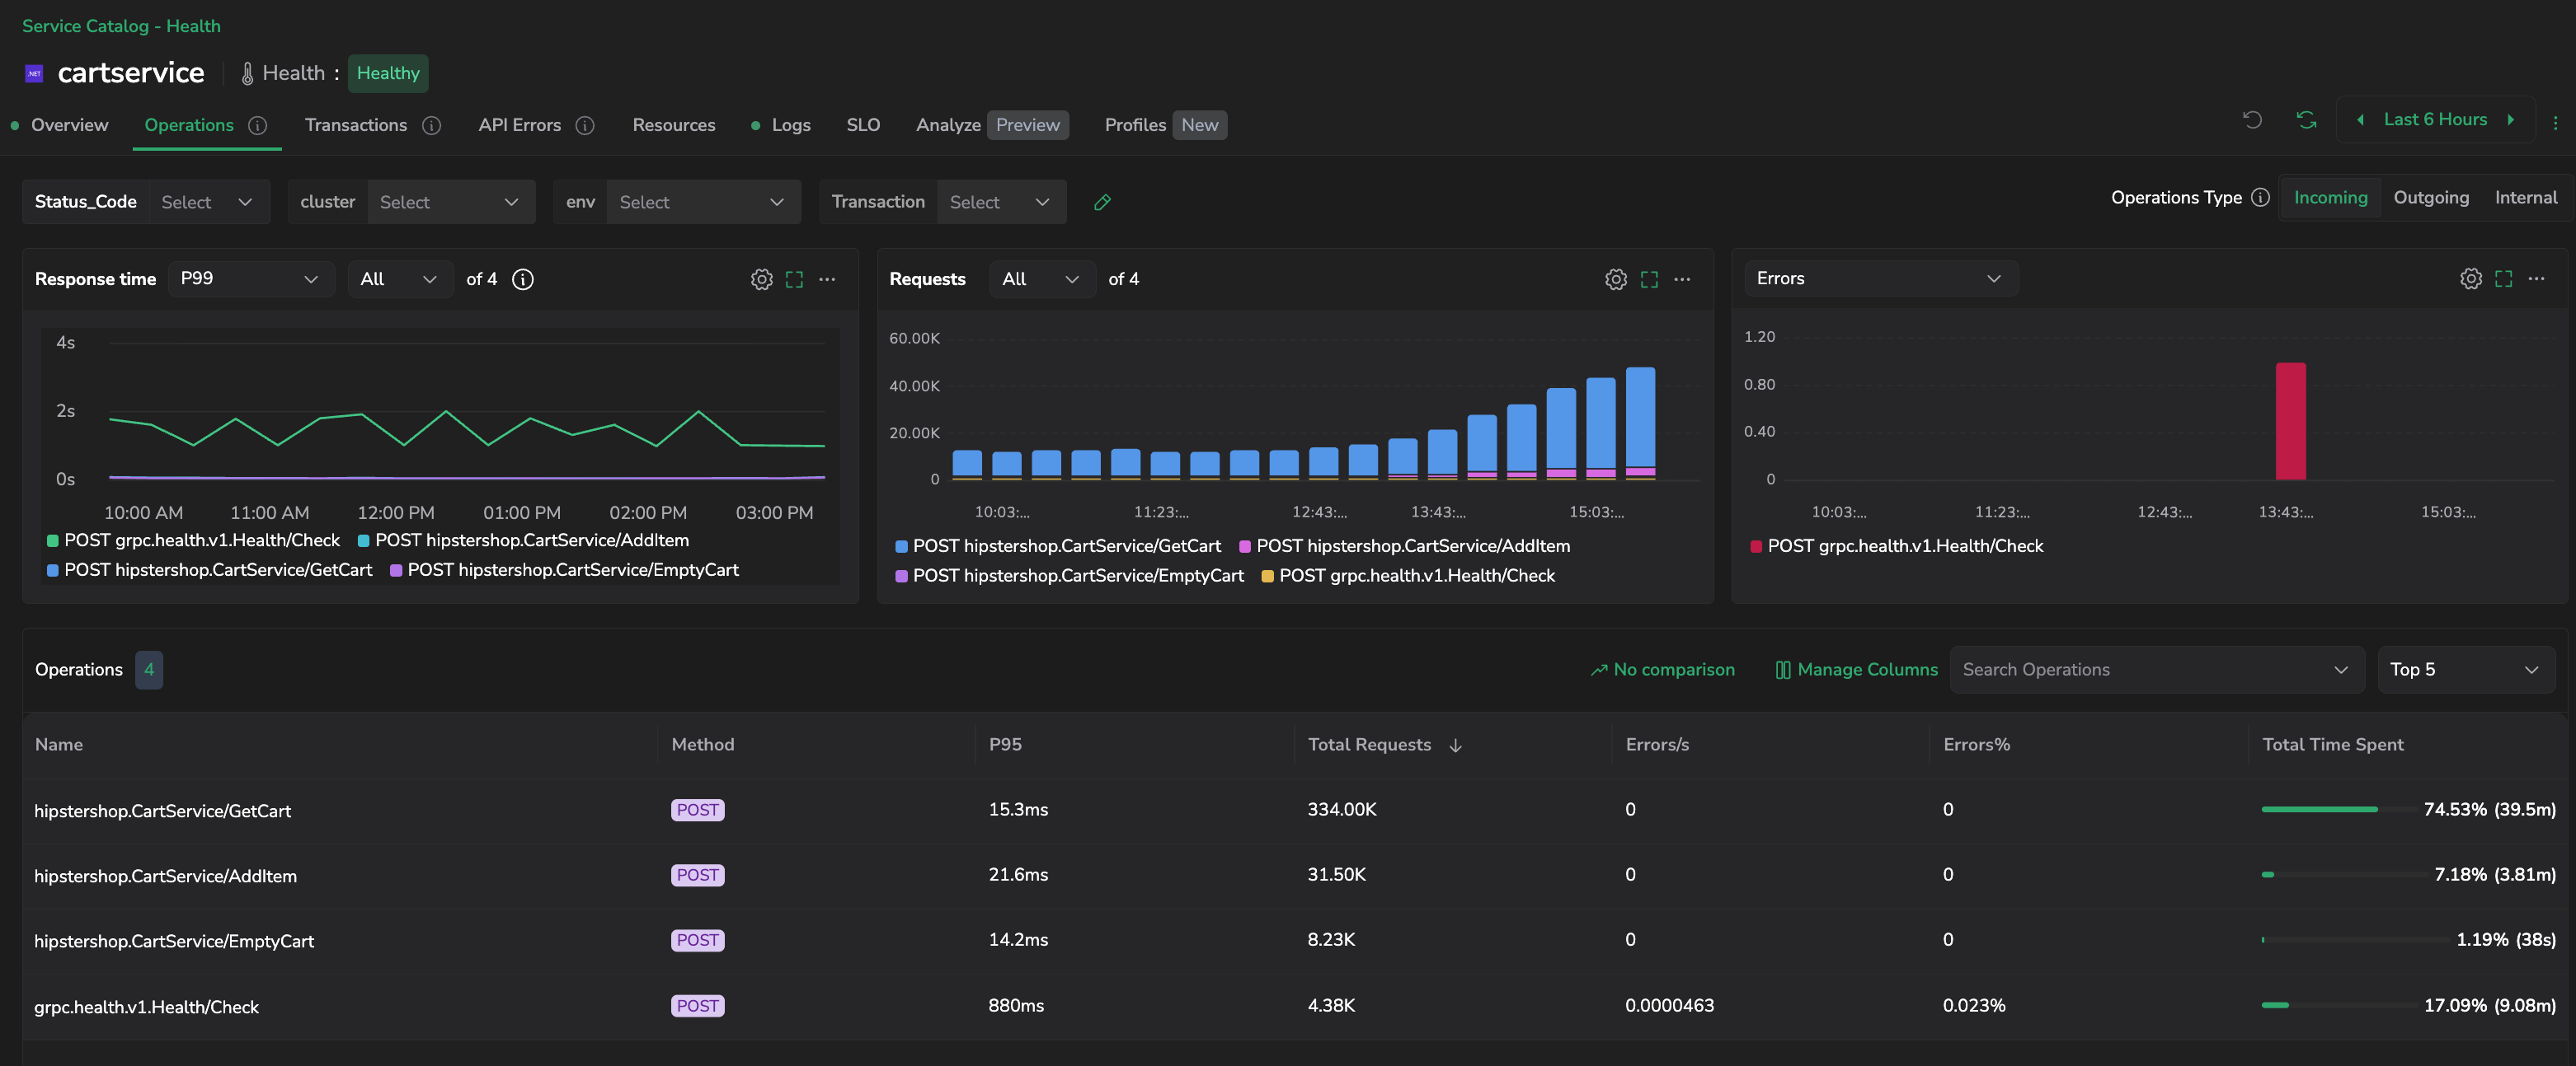Expand Requests chart to fullscreen

[1649, 278]
